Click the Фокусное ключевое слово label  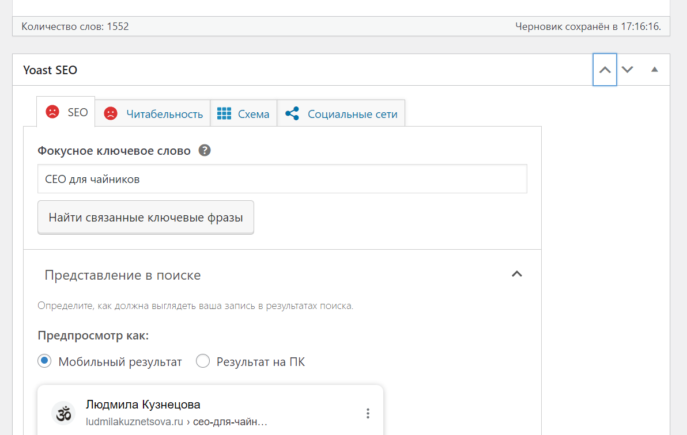pyautogui.click(x=114, y=151)
